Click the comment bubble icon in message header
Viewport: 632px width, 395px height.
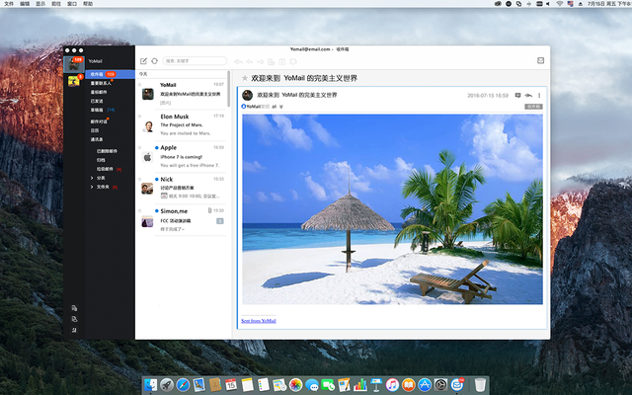click(x=517, y=95)
